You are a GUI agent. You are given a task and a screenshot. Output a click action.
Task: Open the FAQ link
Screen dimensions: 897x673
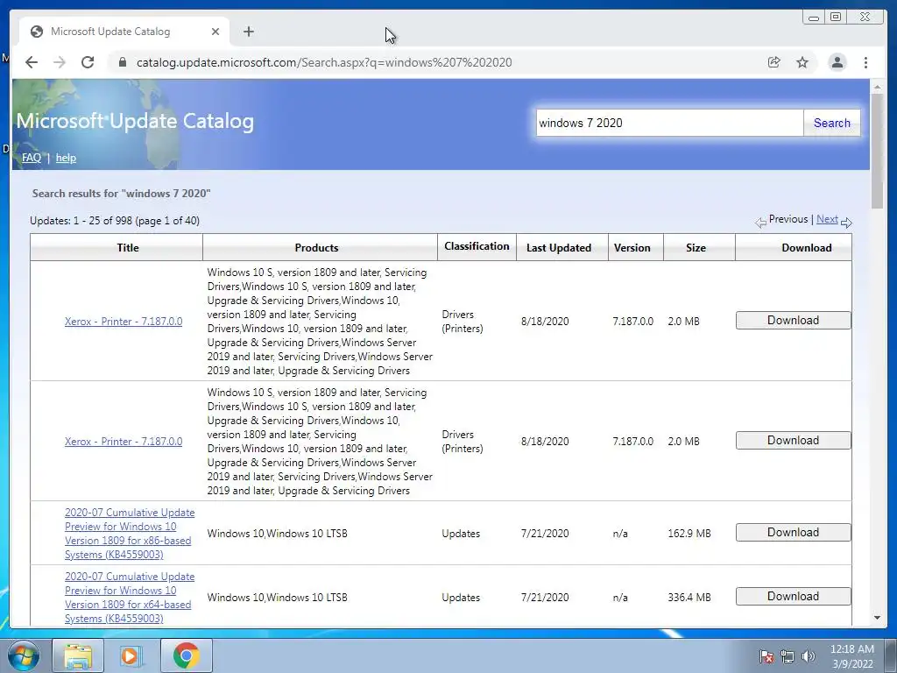coord(32,158)
